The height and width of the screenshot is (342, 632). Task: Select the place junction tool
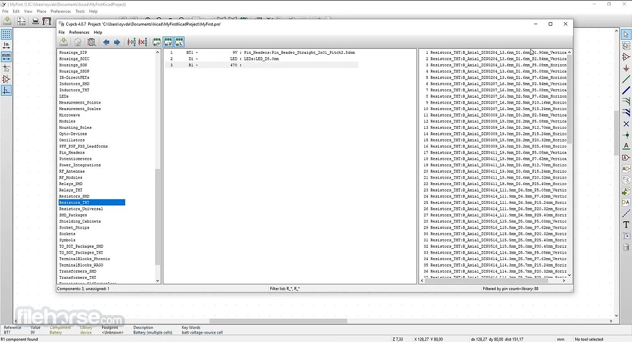(626, 135)
